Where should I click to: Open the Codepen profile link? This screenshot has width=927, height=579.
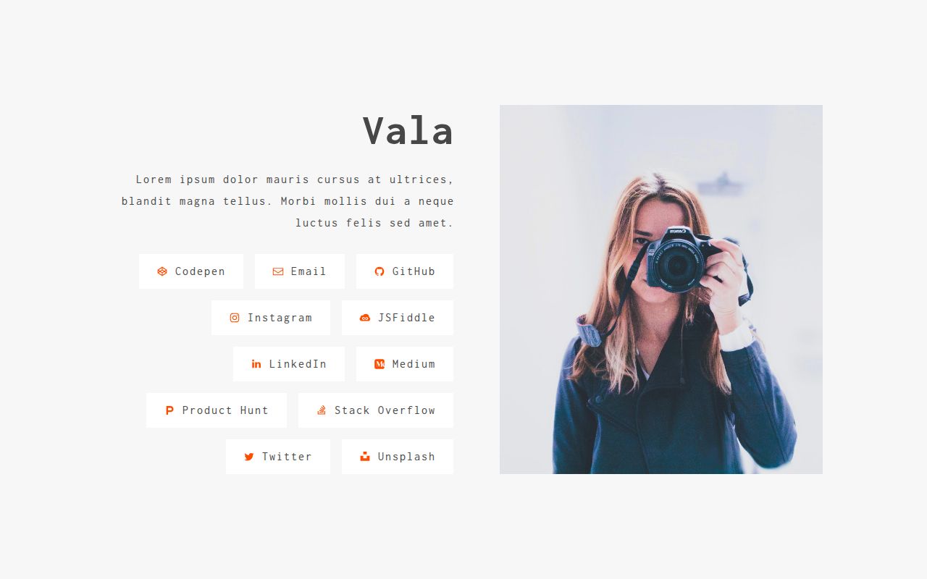191,271
